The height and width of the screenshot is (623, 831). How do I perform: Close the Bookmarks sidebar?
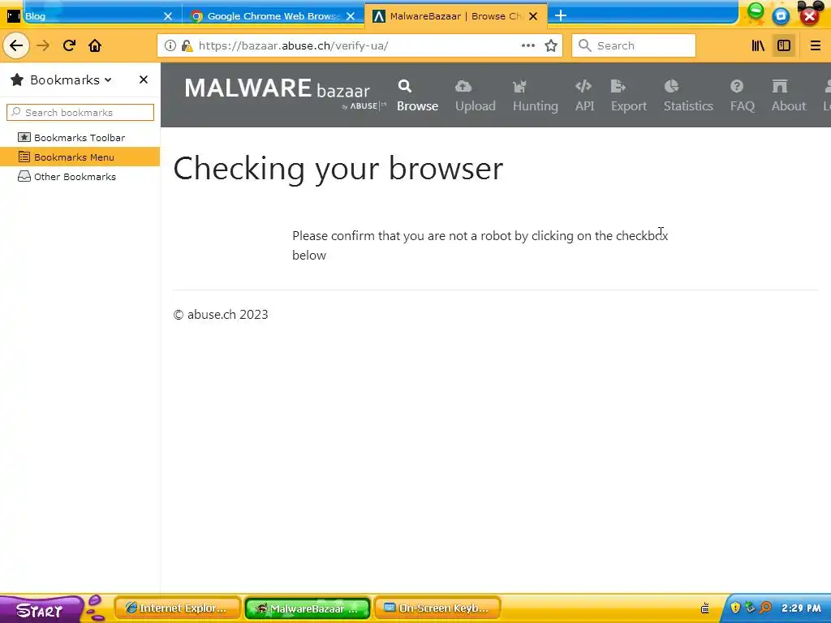coord(144,79)
